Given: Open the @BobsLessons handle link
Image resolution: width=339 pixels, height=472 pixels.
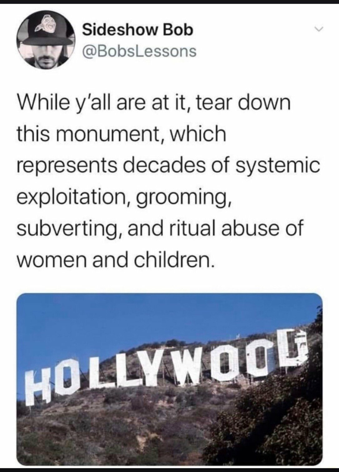Looking at the screenshot, I should click(139, 51).
